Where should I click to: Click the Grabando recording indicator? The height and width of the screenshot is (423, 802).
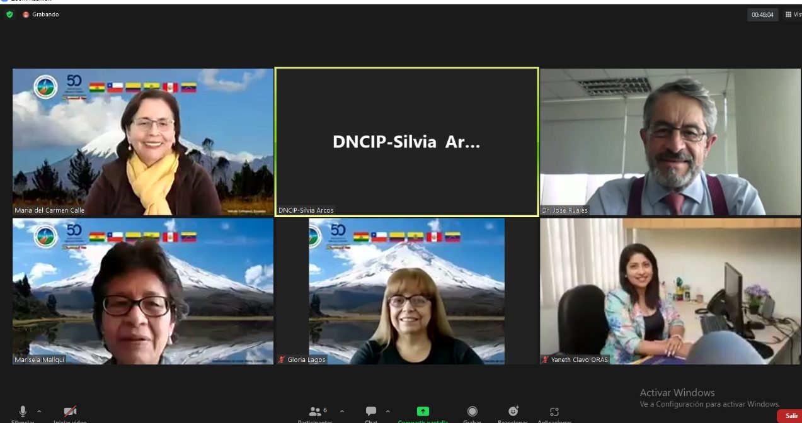click(41, 14)
